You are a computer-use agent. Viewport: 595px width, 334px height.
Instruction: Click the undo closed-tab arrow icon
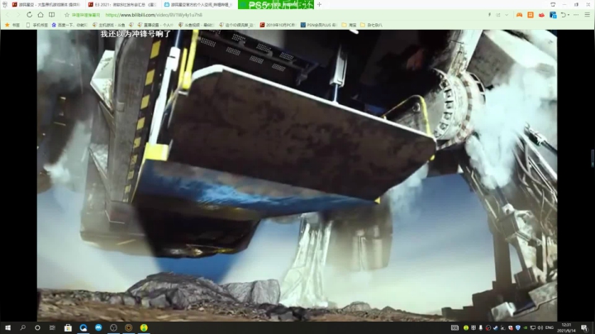tap(564, 15)
